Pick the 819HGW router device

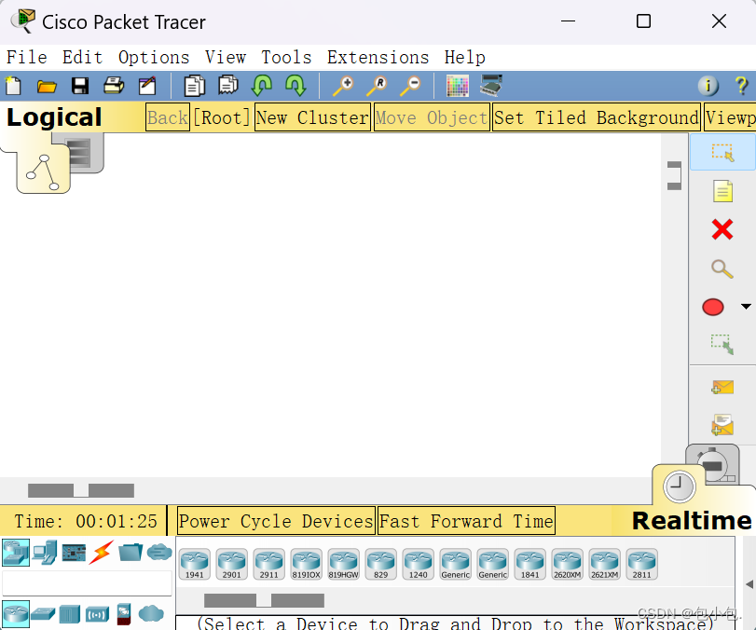344,564
